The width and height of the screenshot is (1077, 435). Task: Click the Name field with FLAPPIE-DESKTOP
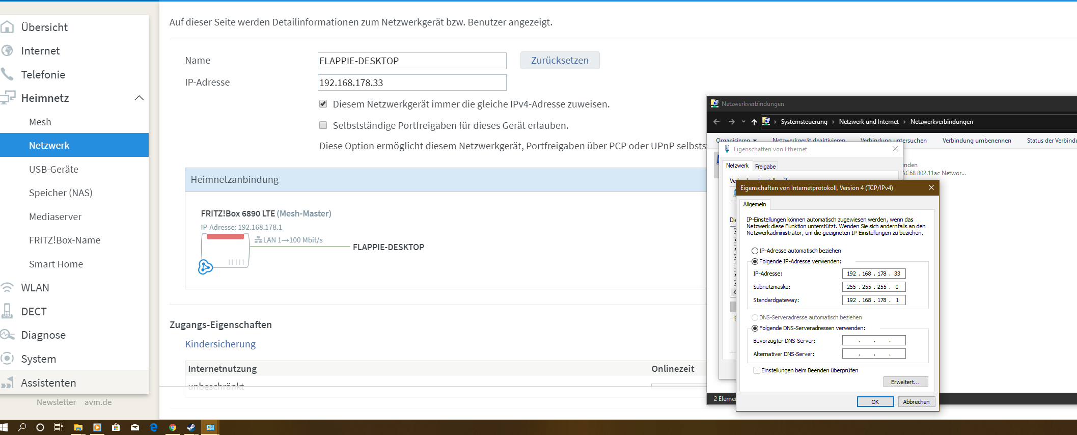[412, 61]
